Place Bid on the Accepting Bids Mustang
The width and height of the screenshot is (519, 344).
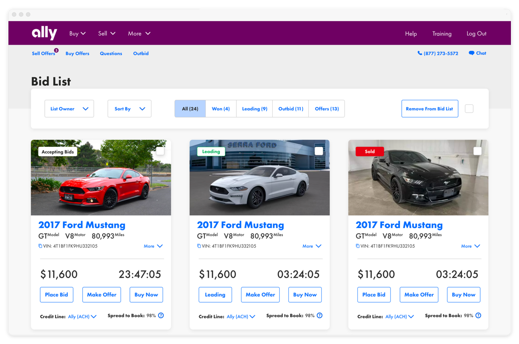(x=56, y=295)
